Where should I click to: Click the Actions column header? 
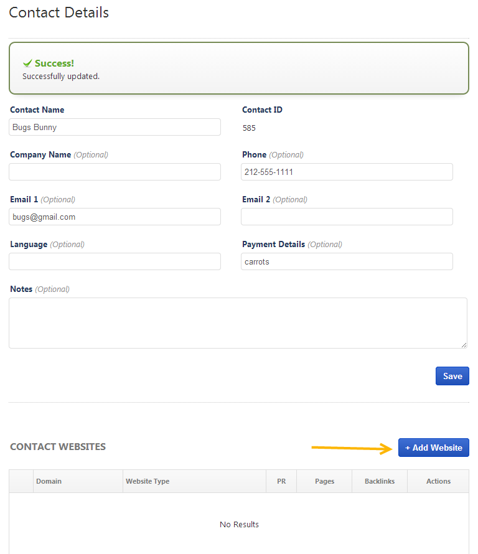point(438,481)
